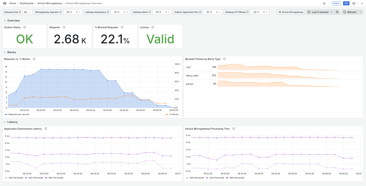This screenshot has width=366, height=186.
Task: Open the Last 5 minutes time picker
Action: [x=319, y=12]
